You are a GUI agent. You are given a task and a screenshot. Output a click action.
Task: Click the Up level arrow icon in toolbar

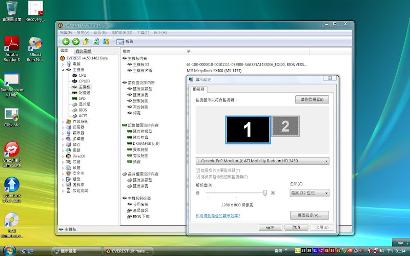point(86,41)
